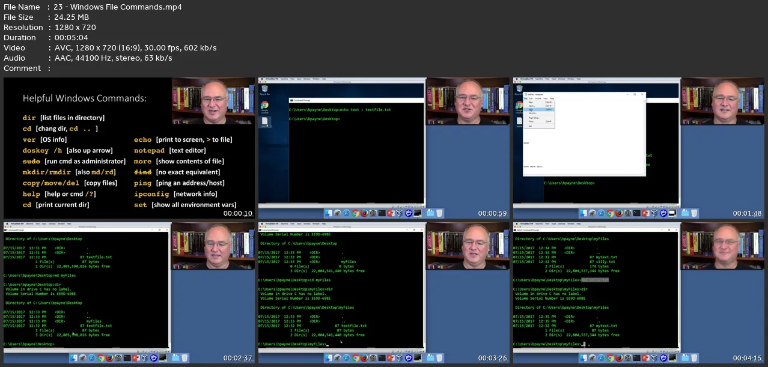Click the 'ping [ping an address/host]' slide line
Image resolution: width=768 pixels, height=367 pixels.
click(x=179, y=183)
